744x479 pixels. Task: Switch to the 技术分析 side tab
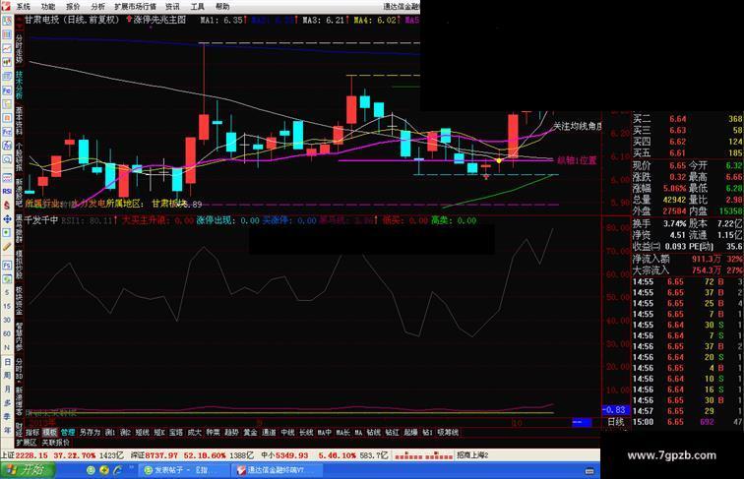pos(19,85)
